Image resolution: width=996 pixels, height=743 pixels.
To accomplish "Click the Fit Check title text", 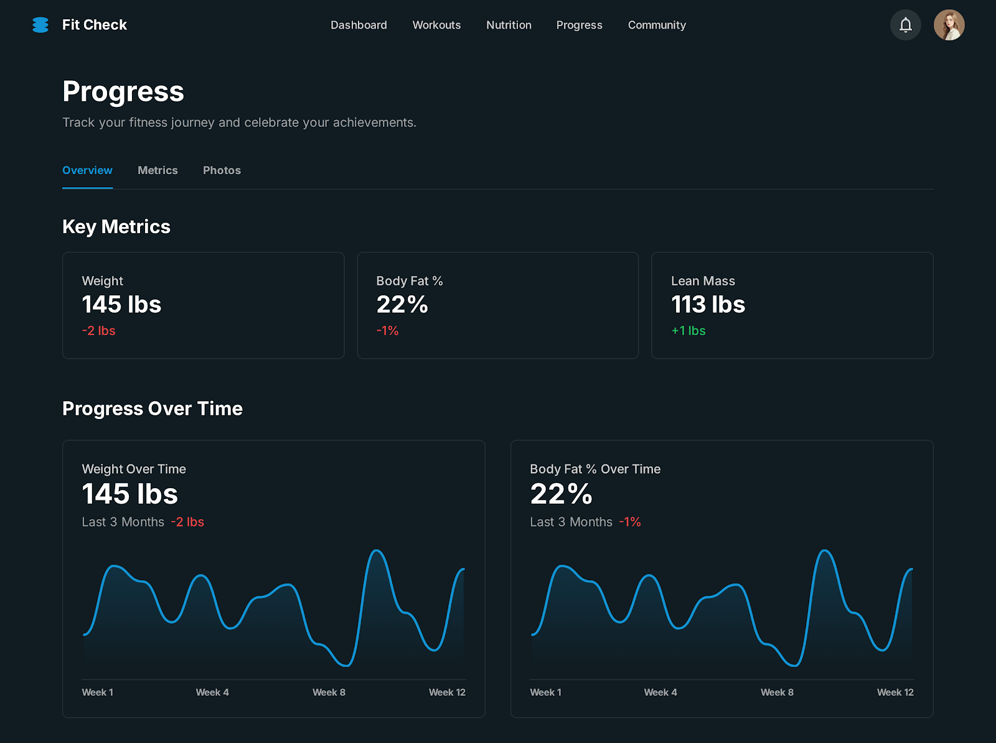I will pos(94,25).
